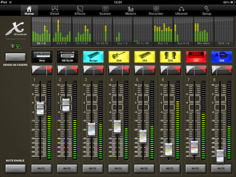Click the battery indicator in status bar
Screen dimensions: 236x177
[233, 2]
